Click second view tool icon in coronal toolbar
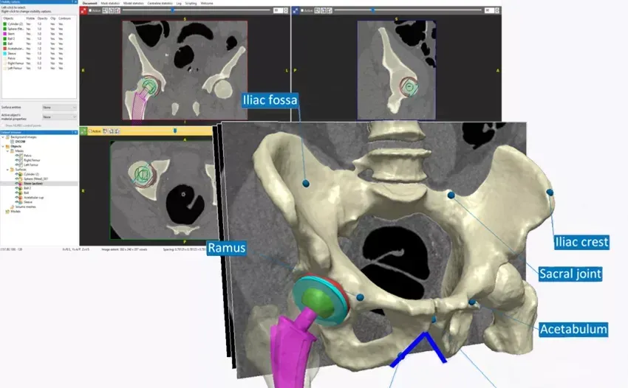 pos(111,11)
